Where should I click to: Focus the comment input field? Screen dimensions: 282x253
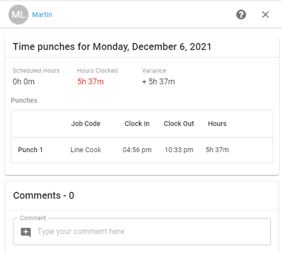point(142,232)
